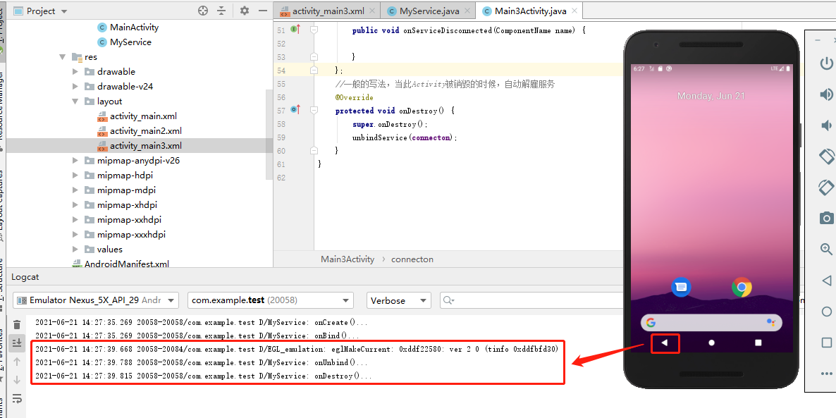Click the emulator power button
The height and width of the screenshot is (418, 836).
[826, 63]
